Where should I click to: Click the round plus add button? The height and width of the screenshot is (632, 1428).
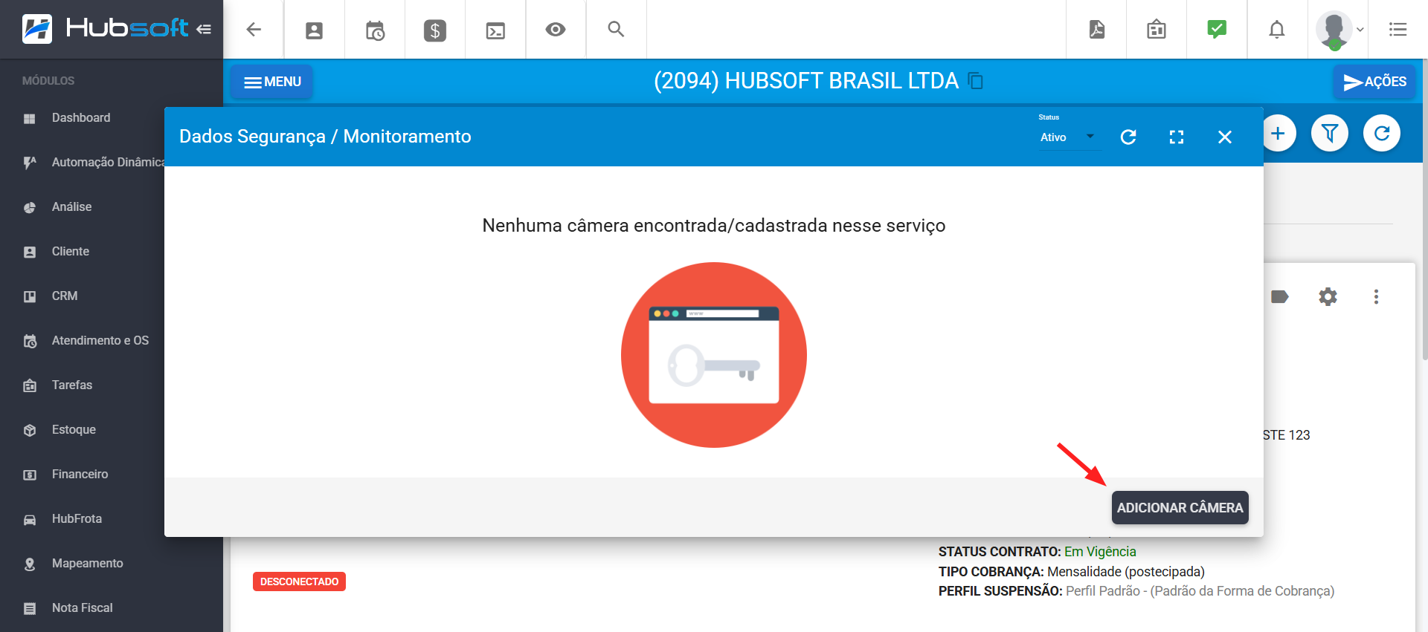[x=1278, y=134]
